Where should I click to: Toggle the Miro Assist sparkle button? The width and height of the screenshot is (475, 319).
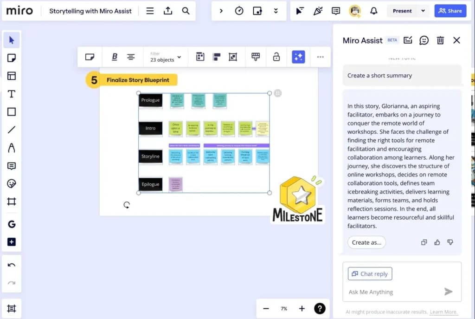[x=298, y=57]
